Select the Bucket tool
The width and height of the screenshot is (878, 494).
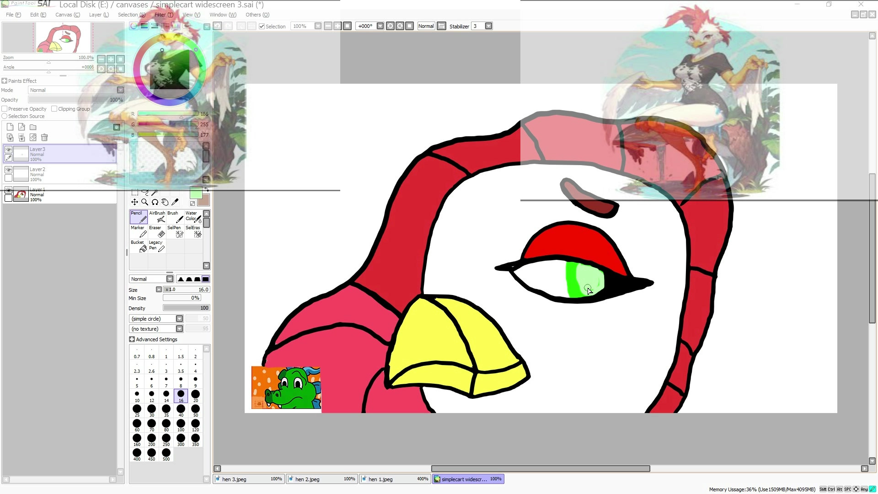(139, 246)
